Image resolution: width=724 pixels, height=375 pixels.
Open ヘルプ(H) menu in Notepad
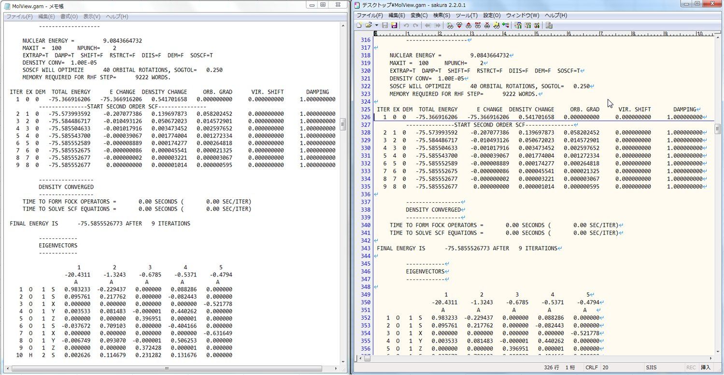click(x=117, y=16)
